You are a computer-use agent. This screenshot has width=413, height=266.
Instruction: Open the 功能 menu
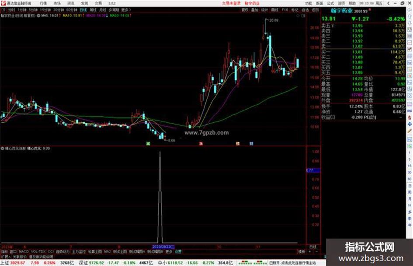tap(309, 3)
